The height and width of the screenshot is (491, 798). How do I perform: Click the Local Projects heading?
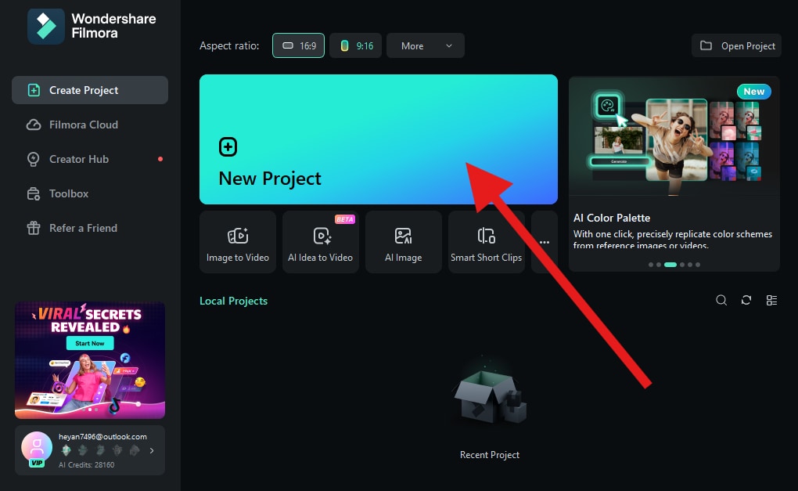pos(234,301)
